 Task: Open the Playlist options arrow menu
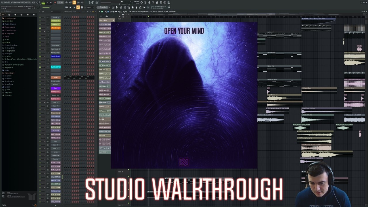point(99,11)
